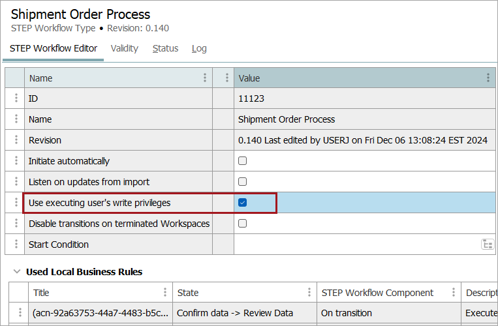Viewport: 498px width, 326px height.
Task: Click the row handle beside Revision
Action: click(16, 140)
